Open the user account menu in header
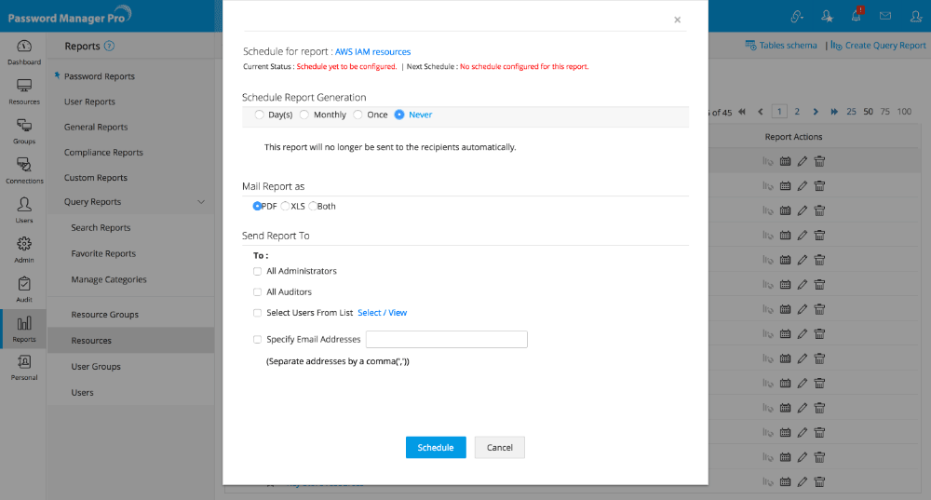This screenshot has width=931, height=500. point(915,16)
